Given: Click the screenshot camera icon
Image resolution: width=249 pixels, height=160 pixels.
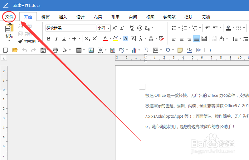Looking at the screenshot, I should 100,50.
